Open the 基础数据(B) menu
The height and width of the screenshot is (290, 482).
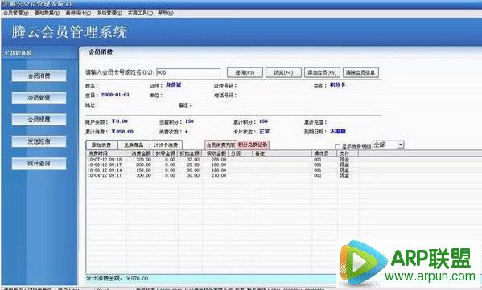pyautogui.click(x=47, y=13)
